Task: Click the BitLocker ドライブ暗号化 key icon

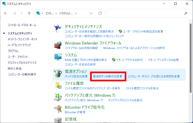Action: click(58, 109)
